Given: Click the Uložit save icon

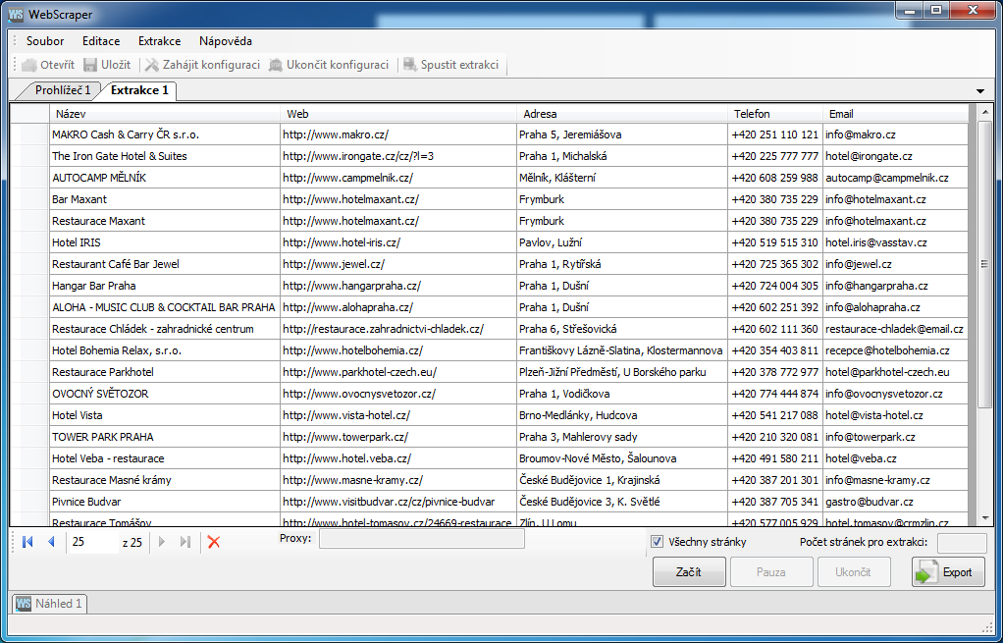Looking at the screenshot, I should [x=90, y=65].
